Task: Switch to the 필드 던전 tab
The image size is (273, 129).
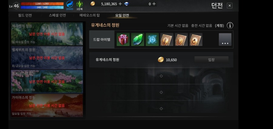Action: (x=25, y=15)
